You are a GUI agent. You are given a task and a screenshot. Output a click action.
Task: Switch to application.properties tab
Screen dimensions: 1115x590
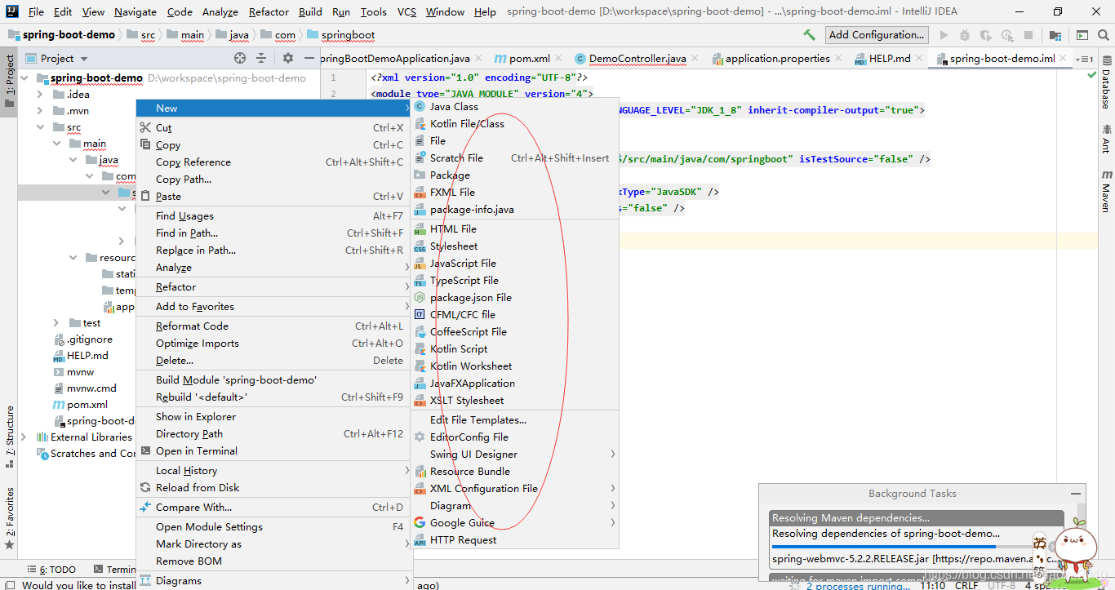(777, 59)
